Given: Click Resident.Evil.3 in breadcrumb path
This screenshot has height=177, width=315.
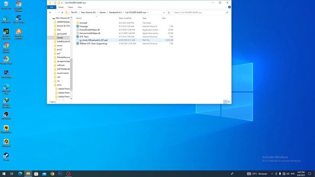Looking at the screenshot, I should click(115, 12).
